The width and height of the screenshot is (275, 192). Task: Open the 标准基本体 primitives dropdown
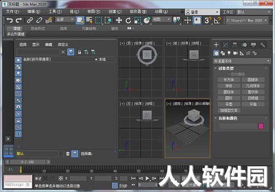coord(242,61)
